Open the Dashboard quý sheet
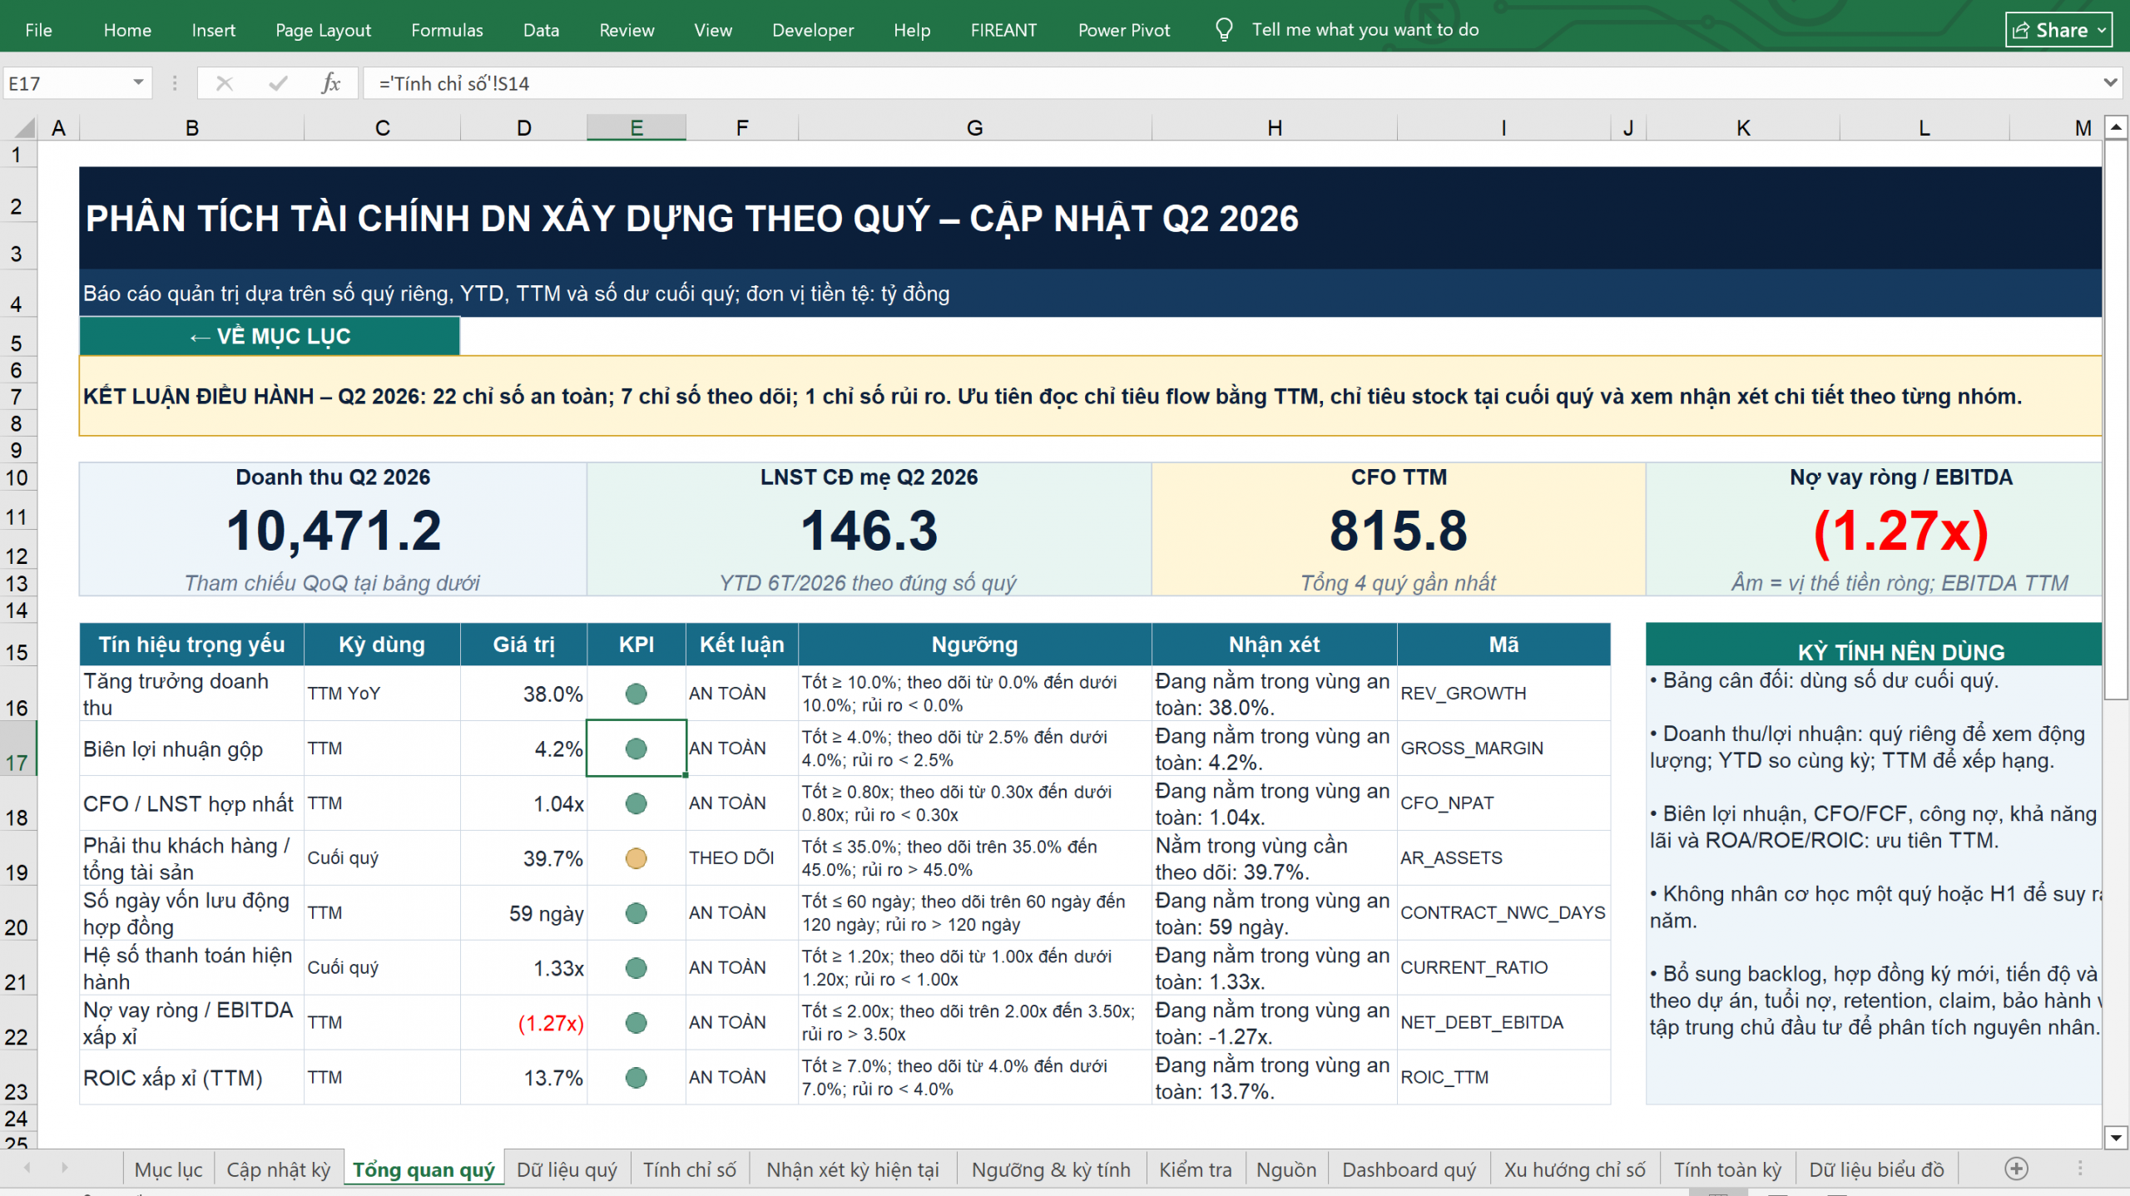The height and width of the screenshot is (1196, 2130). 1409,1169
